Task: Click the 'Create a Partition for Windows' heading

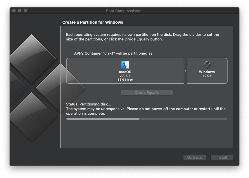Action: (x=93, y=22)
